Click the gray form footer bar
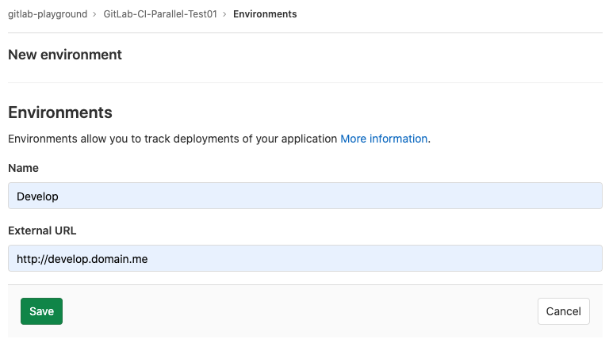Screen dimensions: 609x339 pos(301,311)
